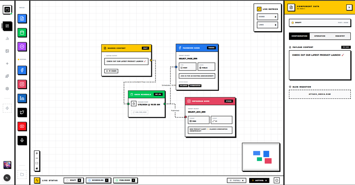Switch to the Operation tab

[320, 36]
